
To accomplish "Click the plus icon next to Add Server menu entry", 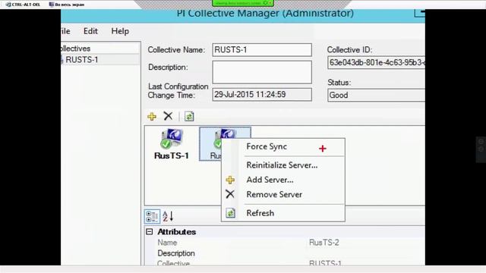I will tap(230, 180).
